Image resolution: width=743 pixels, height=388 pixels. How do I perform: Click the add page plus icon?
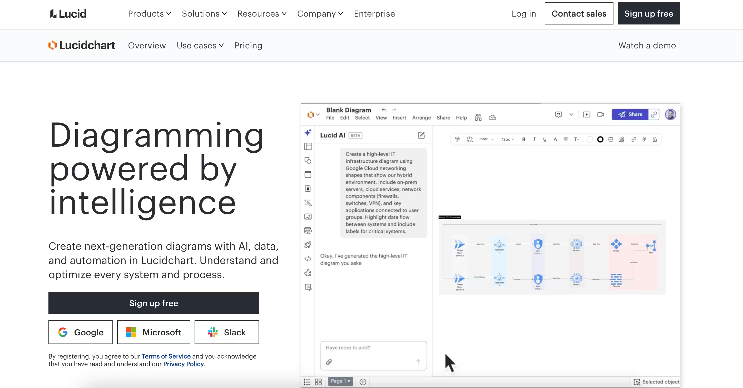click(363, 382)
